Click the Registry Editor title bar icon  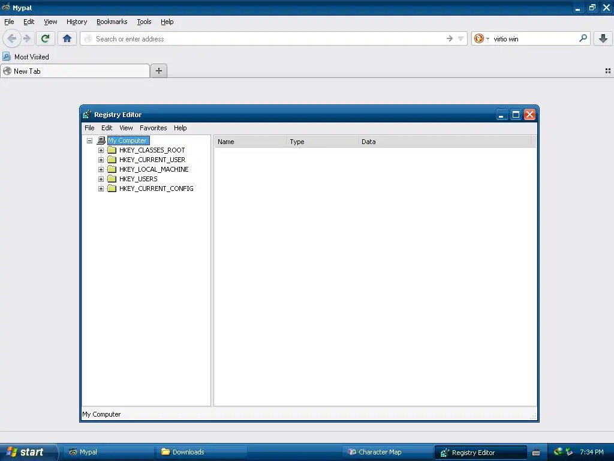coord(87,115)
